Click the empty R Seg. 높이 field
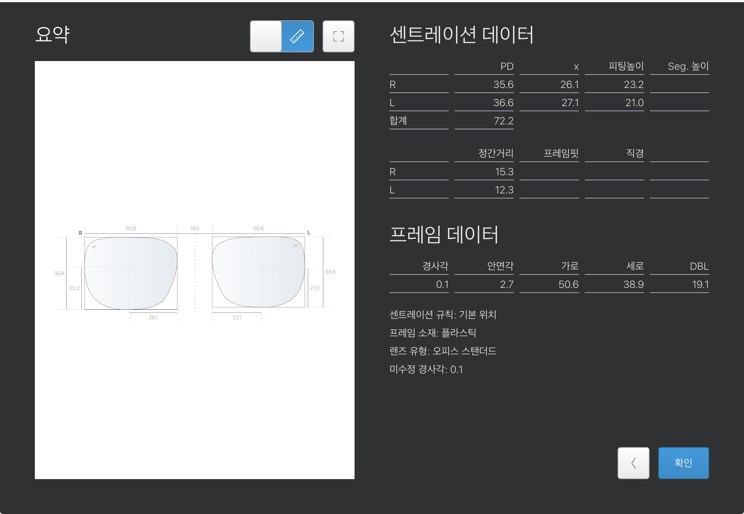Screen dimensions: 744x514 pyautogui.click(x=679, y=85)
